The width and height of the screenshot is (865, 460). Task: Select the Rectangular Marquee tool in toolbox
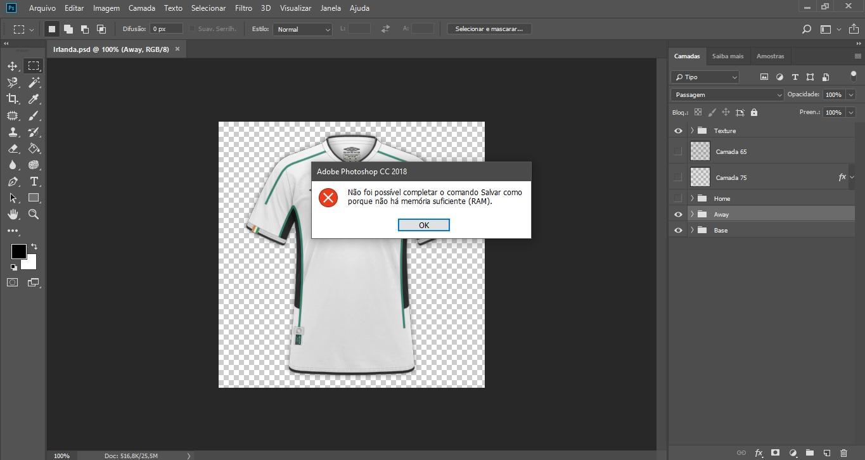point(34,66)
